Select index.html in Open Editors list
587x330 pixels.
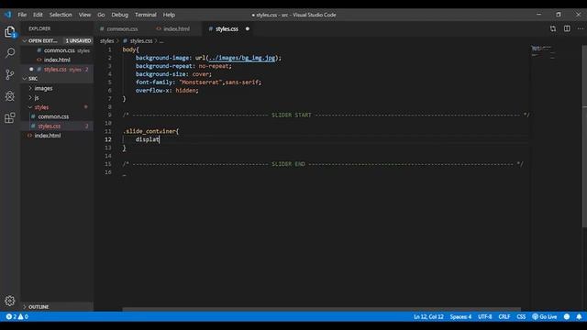click(57, 60)
